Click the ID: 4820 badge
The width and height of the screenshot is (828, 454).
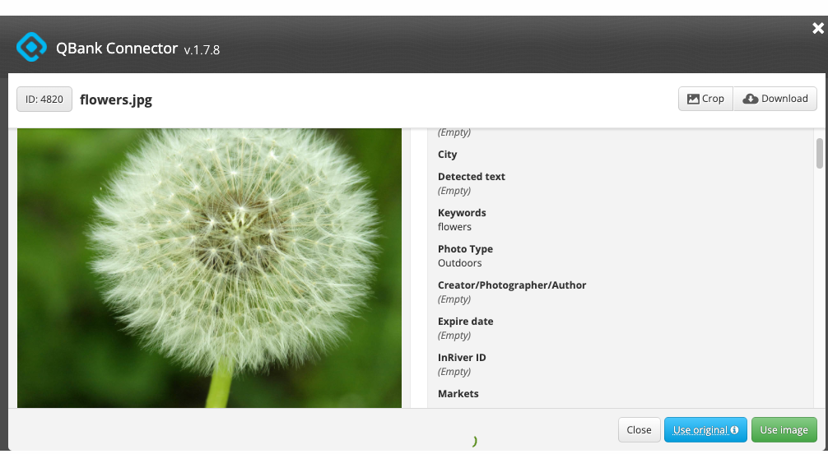point(44,100)
